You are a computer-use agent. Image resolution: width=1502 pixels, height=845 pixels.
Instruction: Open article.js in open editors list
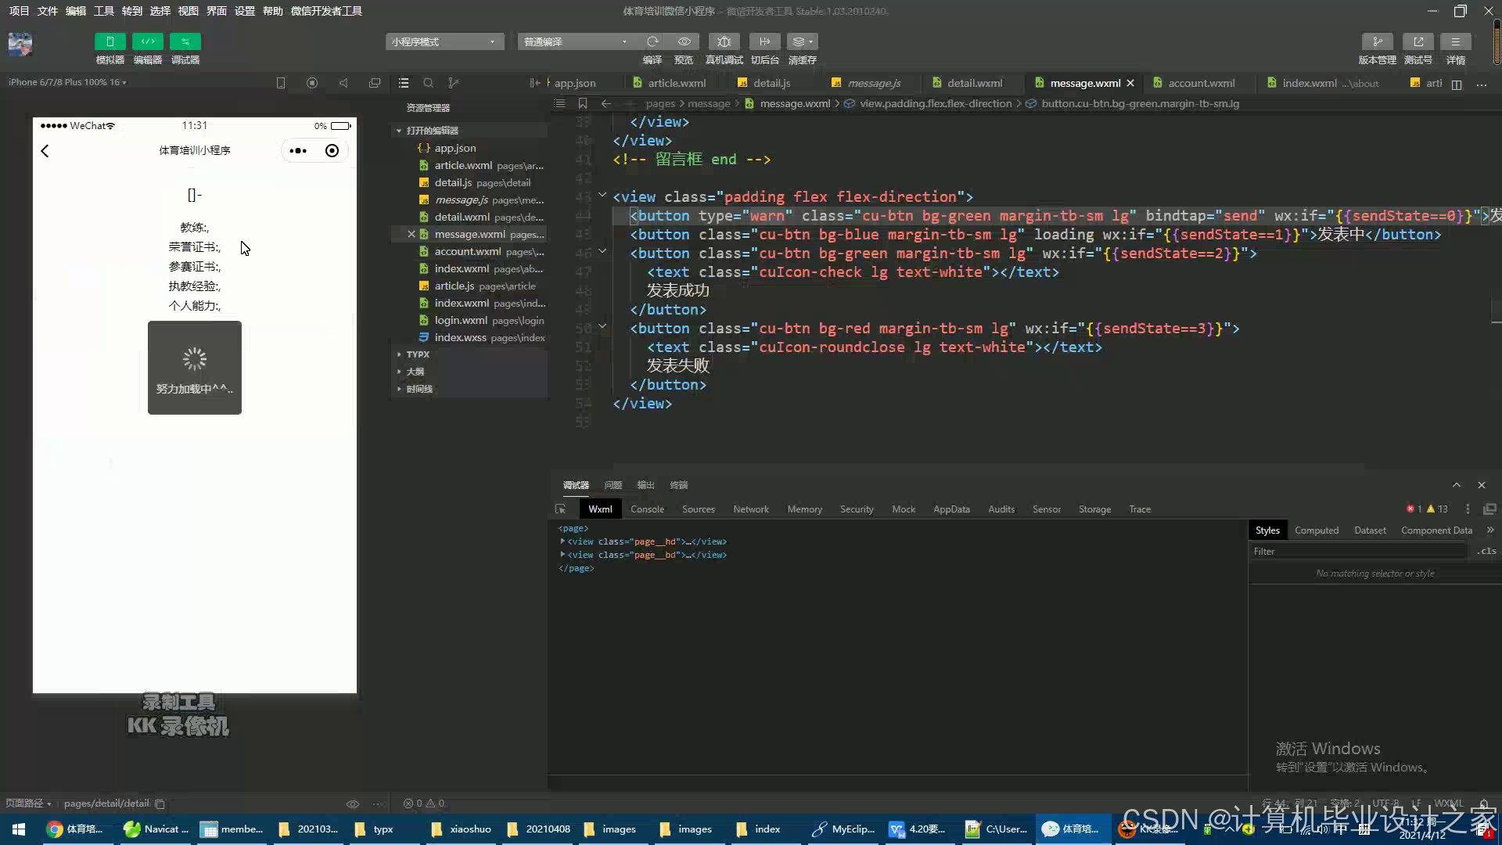pyautogui.click(x=454, y=286)
